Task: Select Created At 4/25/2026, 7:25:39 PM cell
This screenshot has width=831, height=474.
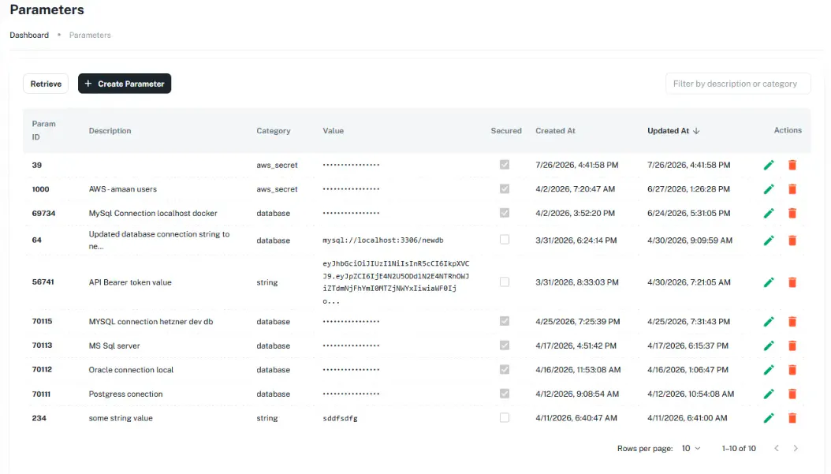Action: tap(578, 321)
